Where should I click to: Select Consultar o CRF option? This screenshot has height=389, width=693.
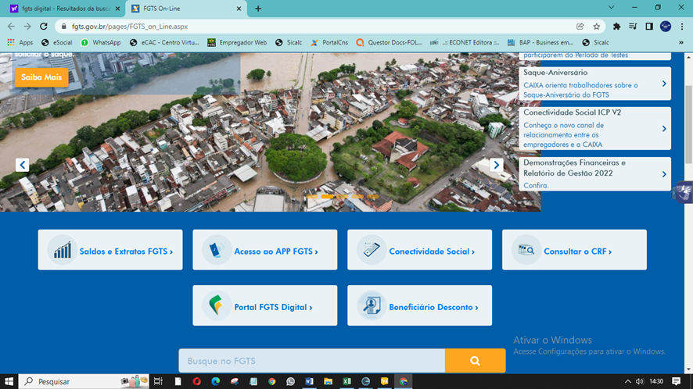[574, 251]
